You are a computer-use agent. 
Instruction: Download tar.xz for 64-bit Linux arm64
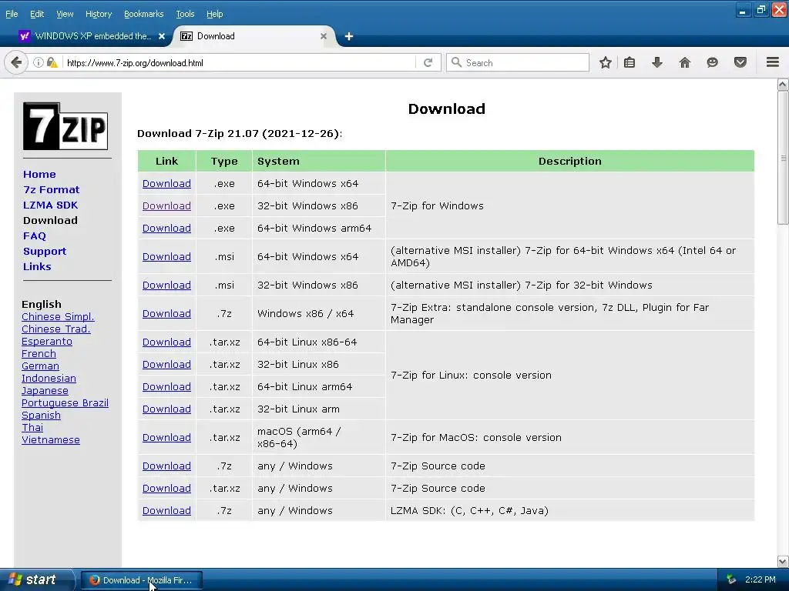pyautogui.click(x=166, y=387)
